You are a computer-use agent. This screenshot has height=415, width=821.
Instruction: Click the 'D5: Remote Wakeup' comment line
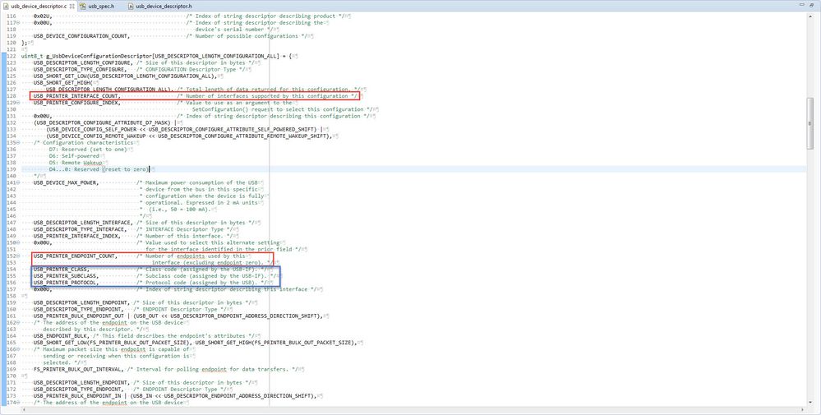(x=76, y=163)
